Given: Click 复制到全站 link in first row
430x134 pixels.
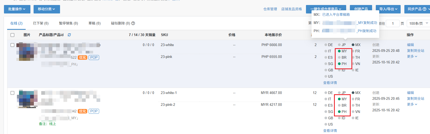Looking at the screenshot, I should click(x=415, y=51).
